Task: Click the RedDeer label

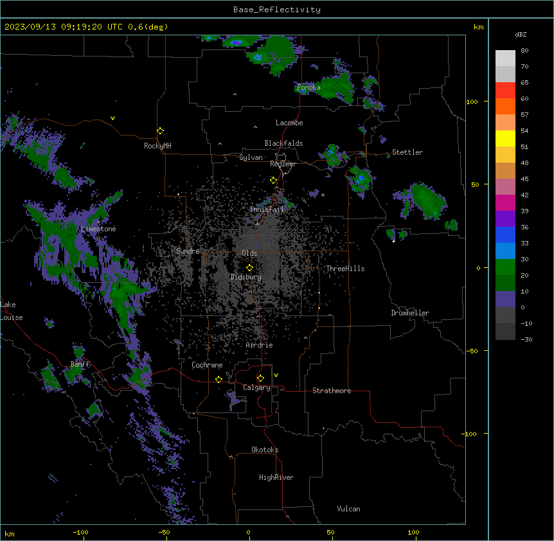Action: 283,164
